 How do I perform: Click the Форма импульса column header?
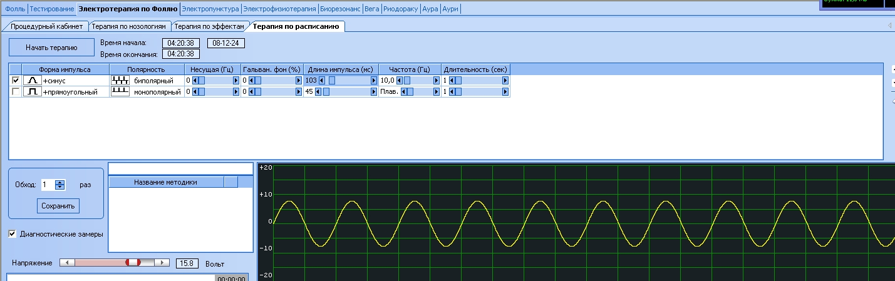tap(65, 69)
